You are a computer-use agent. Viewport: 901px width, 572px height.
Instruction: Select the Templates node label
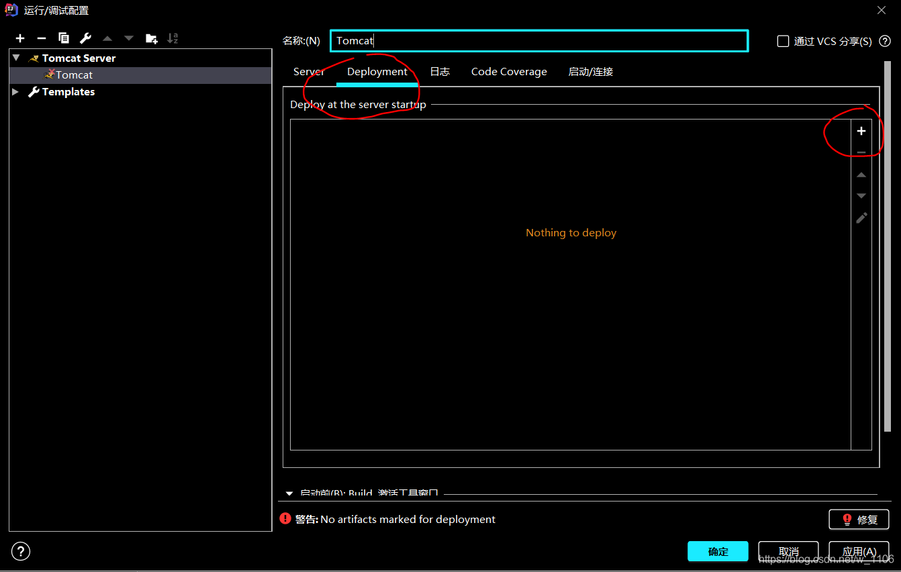pyautogui.click(x=68, y=91)
